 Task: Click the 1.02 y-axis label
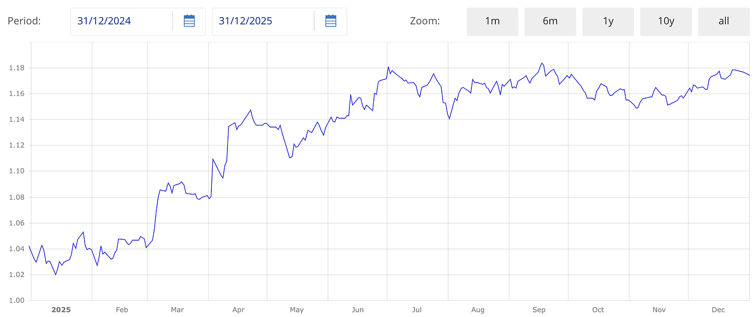17,275
